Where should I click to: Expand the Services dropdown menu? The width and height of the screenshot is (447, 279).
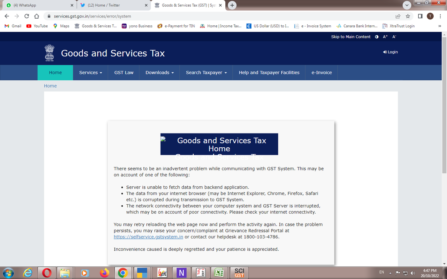tap(91, 73)
